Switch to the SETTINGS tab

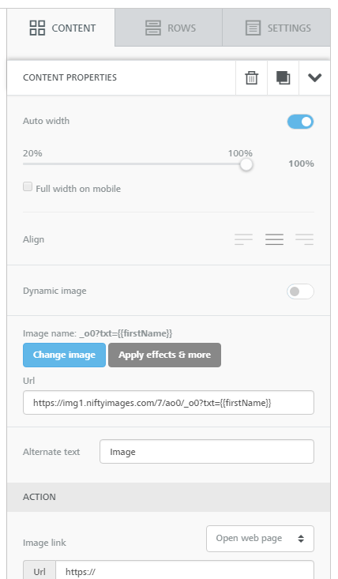click(x=276, y=28)
